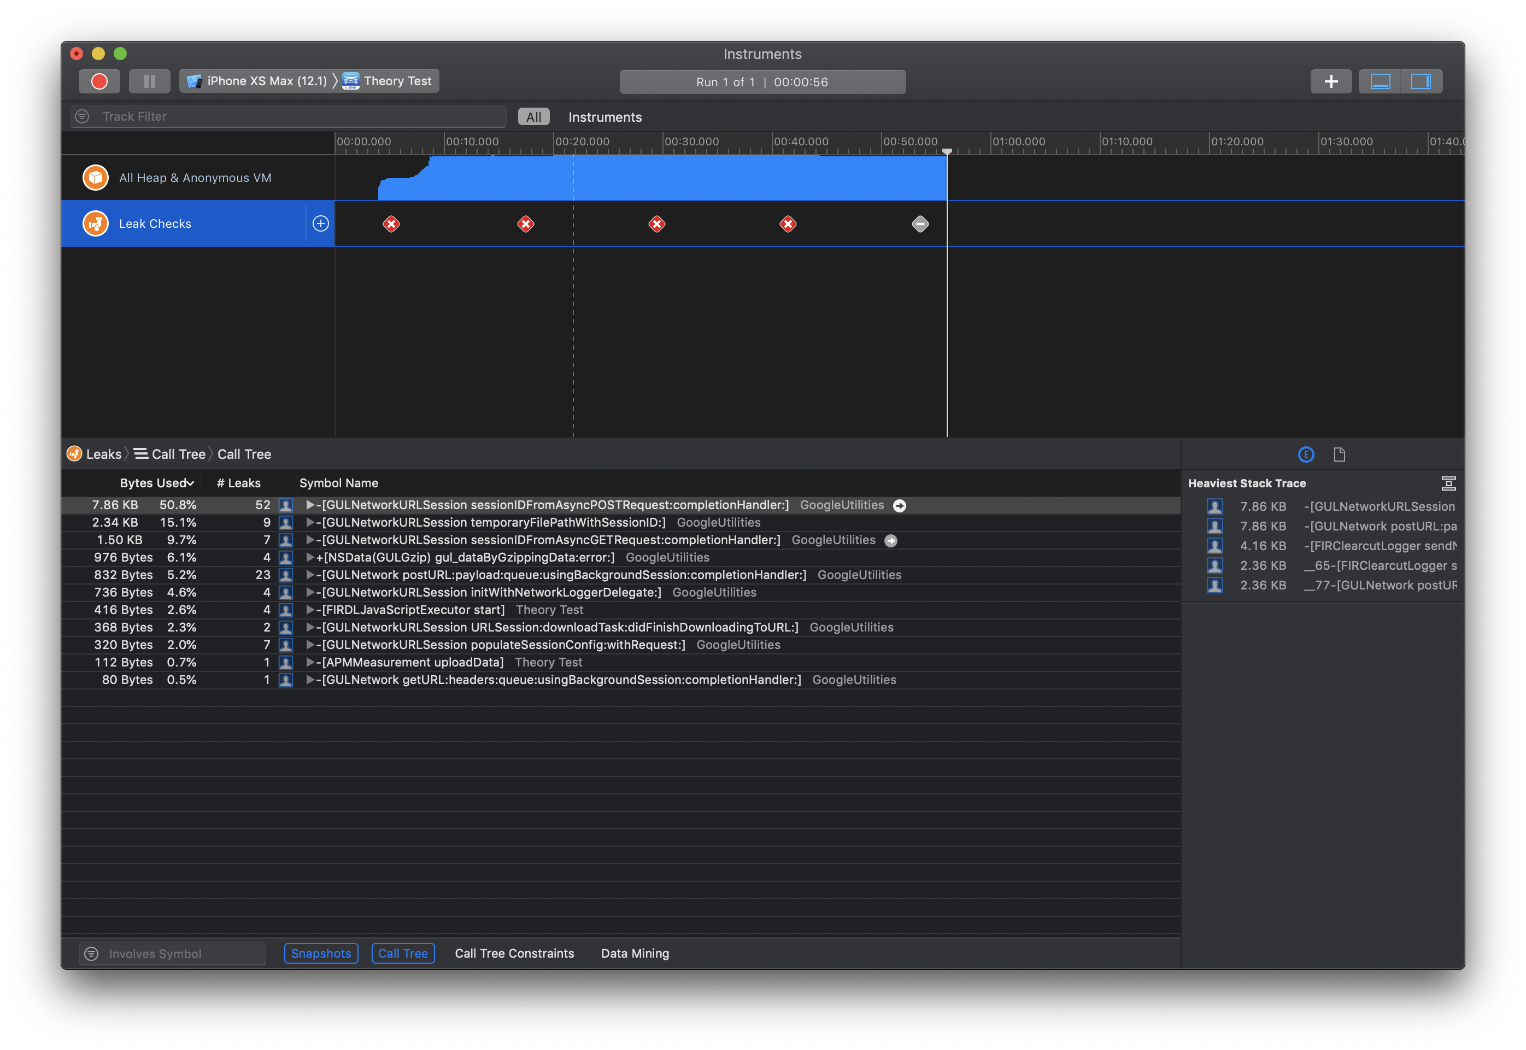This screenshot has height=1050, width=1526.
Task: Open the Data Mining tab
Action: click(635, 953)
